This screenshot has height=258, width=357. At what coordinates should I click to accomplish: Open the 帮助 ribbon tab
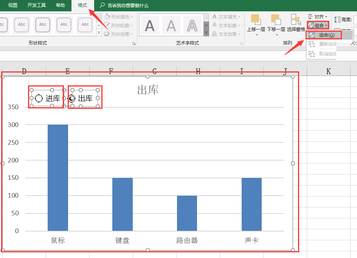coord(61,5)
